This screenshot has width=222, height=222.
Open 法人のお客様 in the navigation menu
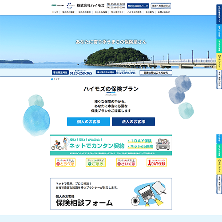pyautogui.click(x=84, y=12)
